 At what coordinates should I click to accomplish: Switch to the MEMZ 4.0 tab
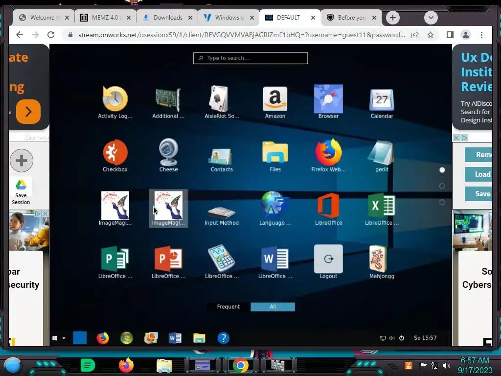[106, 18]
